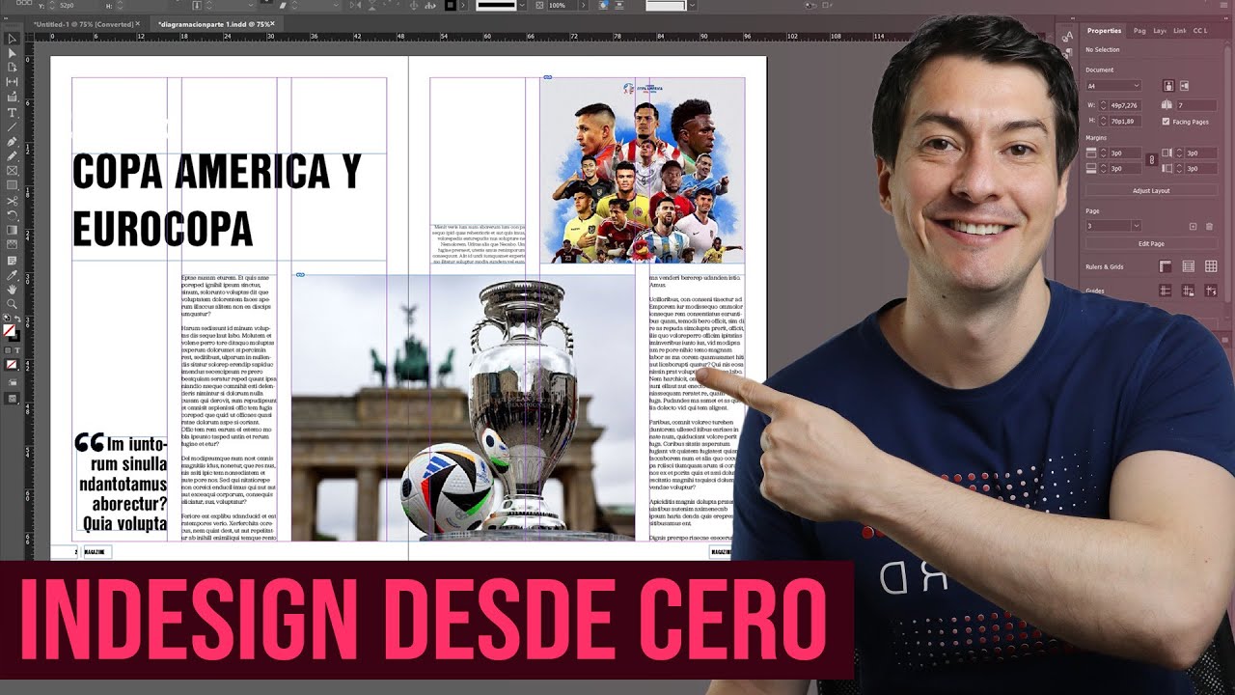Select the Page tool
The image size is (1235, 695).
[12, 68]
